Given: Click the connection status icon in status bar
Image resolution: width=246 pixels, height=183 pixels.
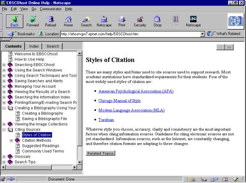Looking at the screenshot, I should 11,179.
